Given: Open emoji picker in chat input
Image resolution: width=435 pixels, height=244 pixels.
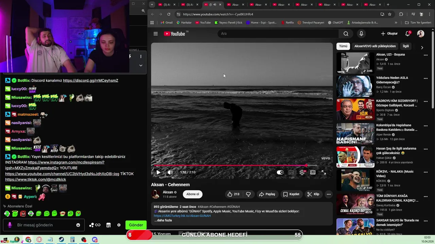Looking at the screenshot, I should (x=78, y=225).
